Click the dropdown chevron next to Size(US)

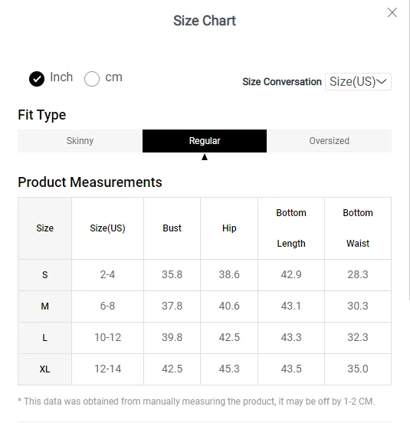(382, 81)
